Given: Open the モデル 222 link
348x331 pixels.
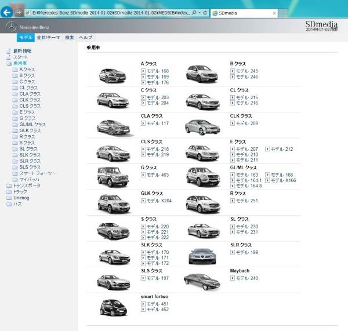Looking at the screenshot, I should click(158, 237).
